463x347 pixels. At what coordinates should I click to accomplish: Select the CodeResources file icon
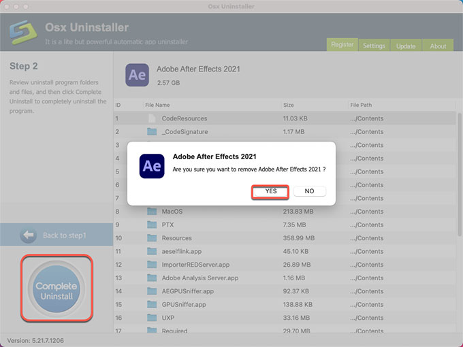click(151, 118)
